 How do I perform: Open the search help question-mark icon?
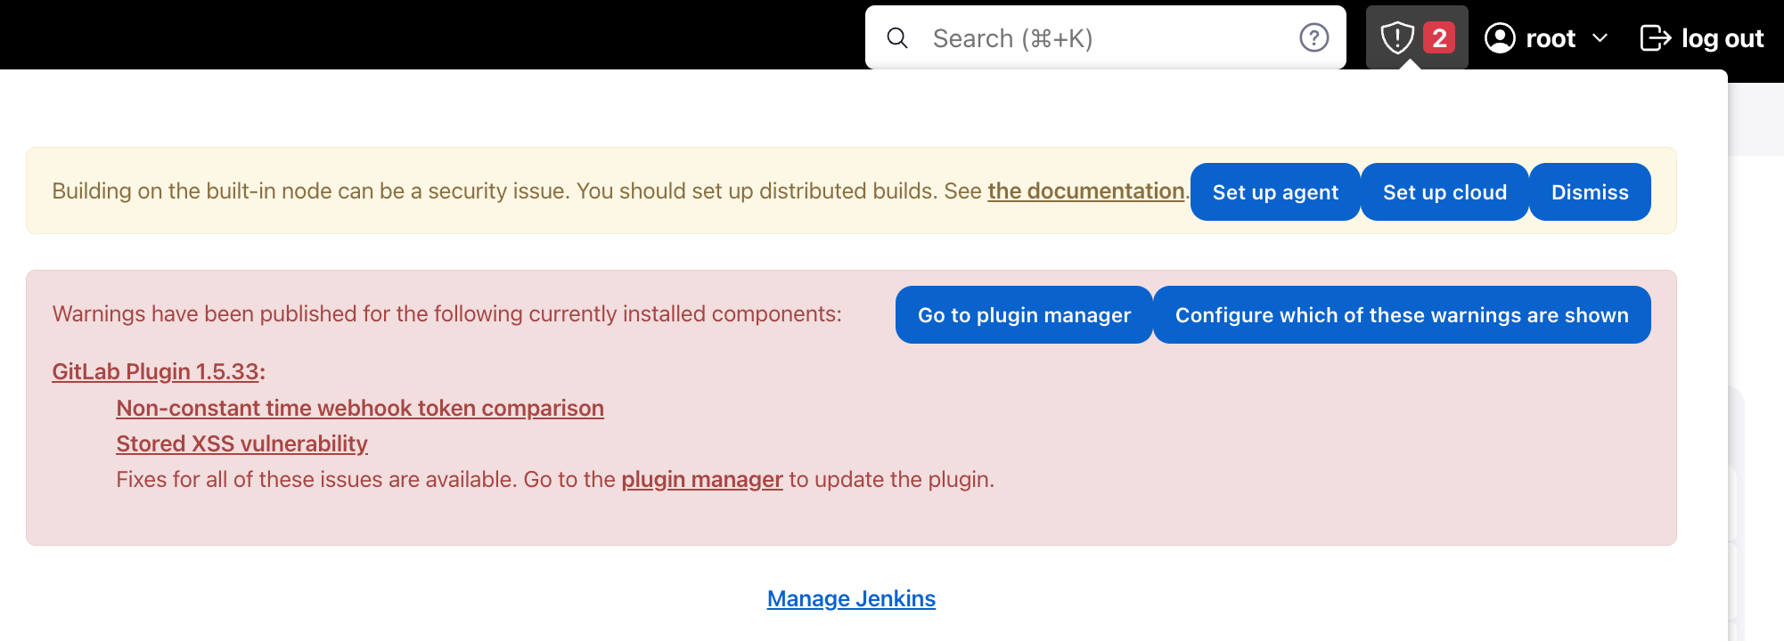tap(1313, 37)
